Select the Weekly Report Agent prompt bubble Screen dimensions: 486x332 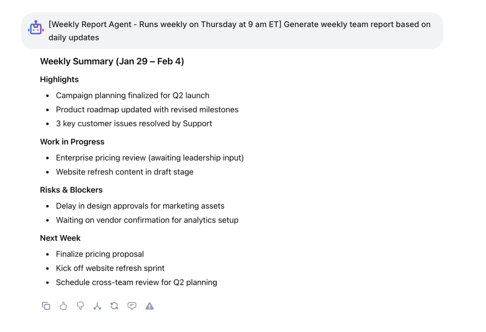tap(239, 31)
